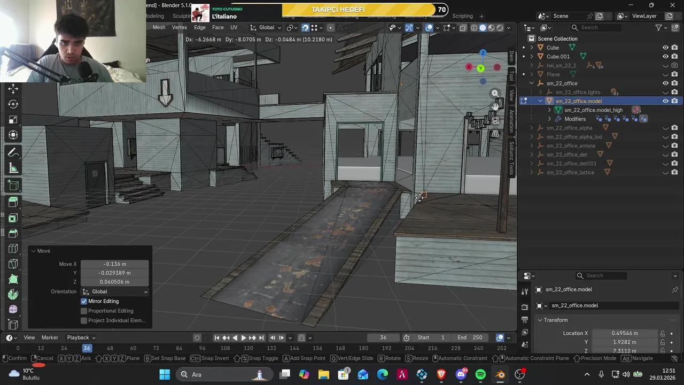Open the timeline View menu
This screenshot has width=684, height=385.
(x=29, y=337)
